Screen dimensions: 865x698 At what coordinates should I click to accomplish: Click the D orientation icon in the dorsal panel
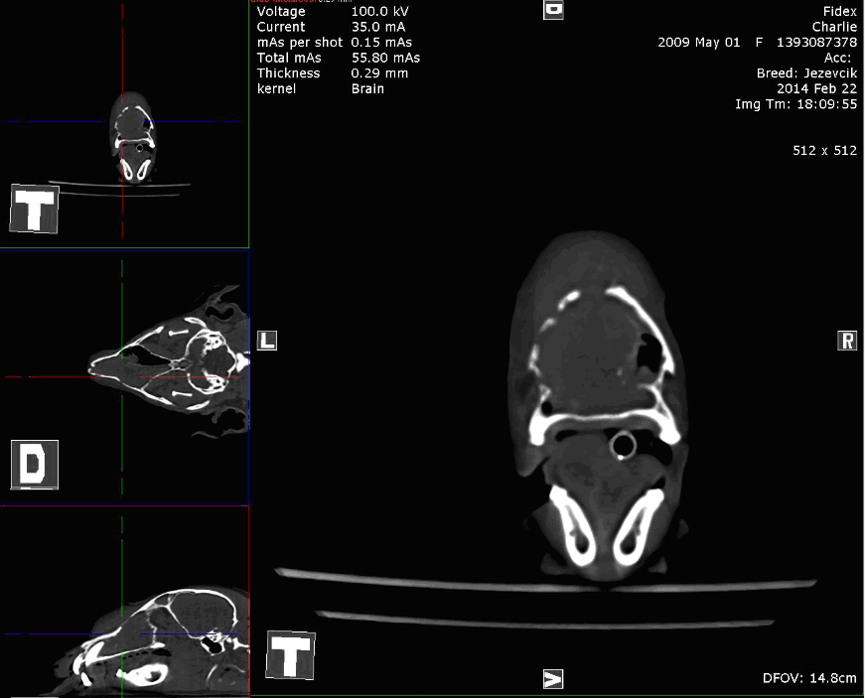(34, 465)
